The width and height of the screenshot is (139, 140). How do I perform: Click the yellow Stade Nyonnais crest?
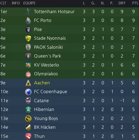click(x=28, y=38)
